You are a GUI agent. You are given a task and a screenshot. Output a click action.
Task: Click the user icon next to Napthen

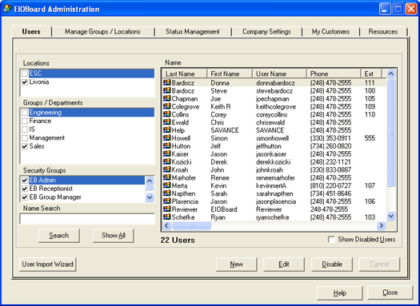[167, 193]
